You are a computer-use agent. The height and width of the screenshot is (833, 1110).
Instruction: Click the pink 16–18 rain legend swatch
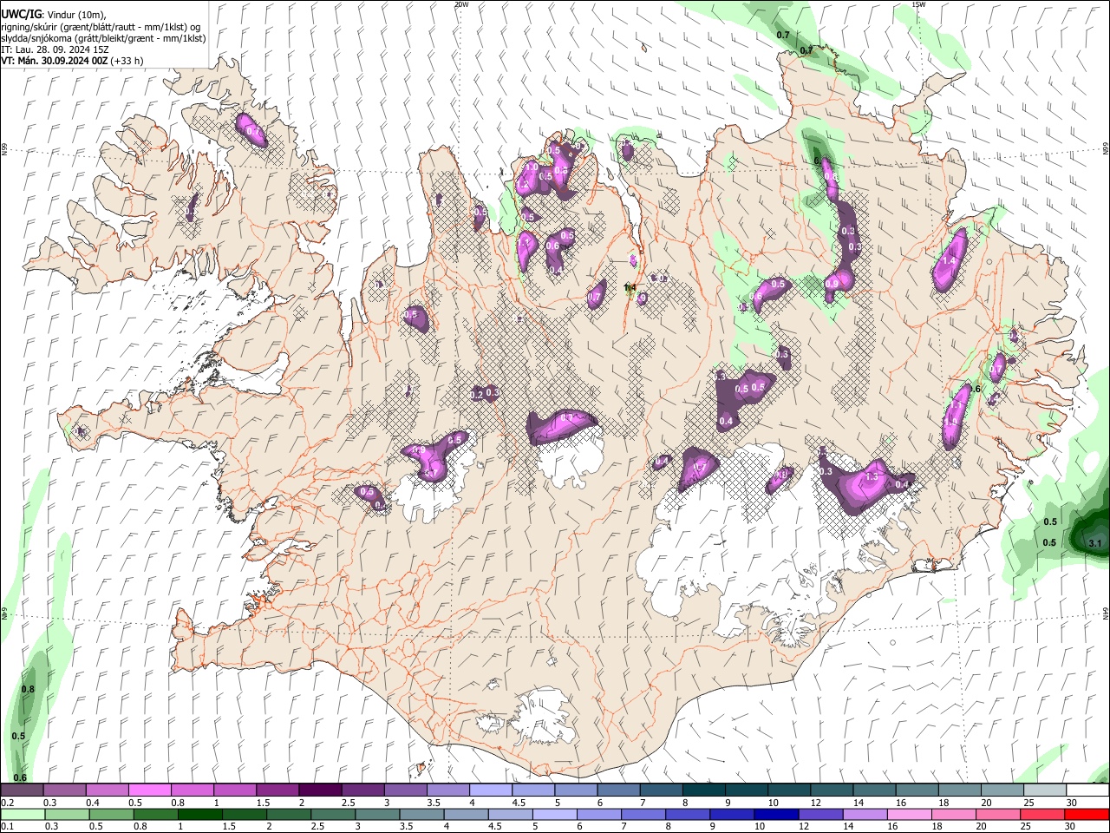coord(909,815)
